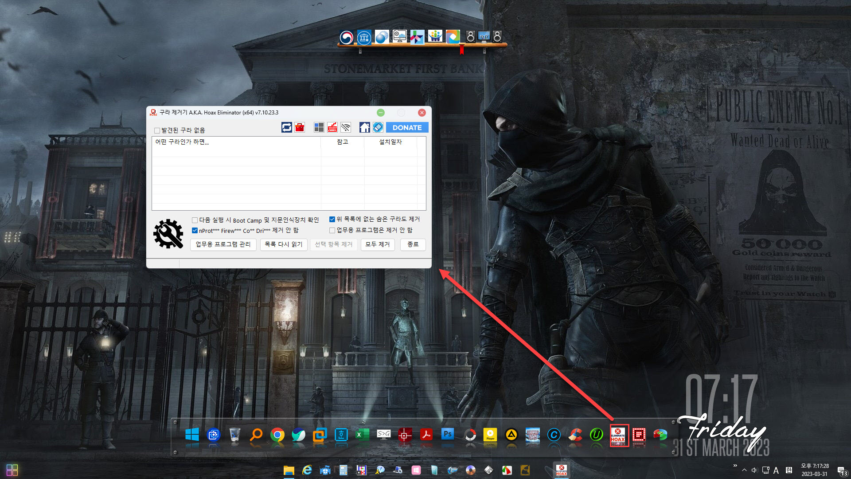Click the '어떤 구라인가 하면...' column header
This screenshot has width=851, height=479.
[x=236, y=142]
